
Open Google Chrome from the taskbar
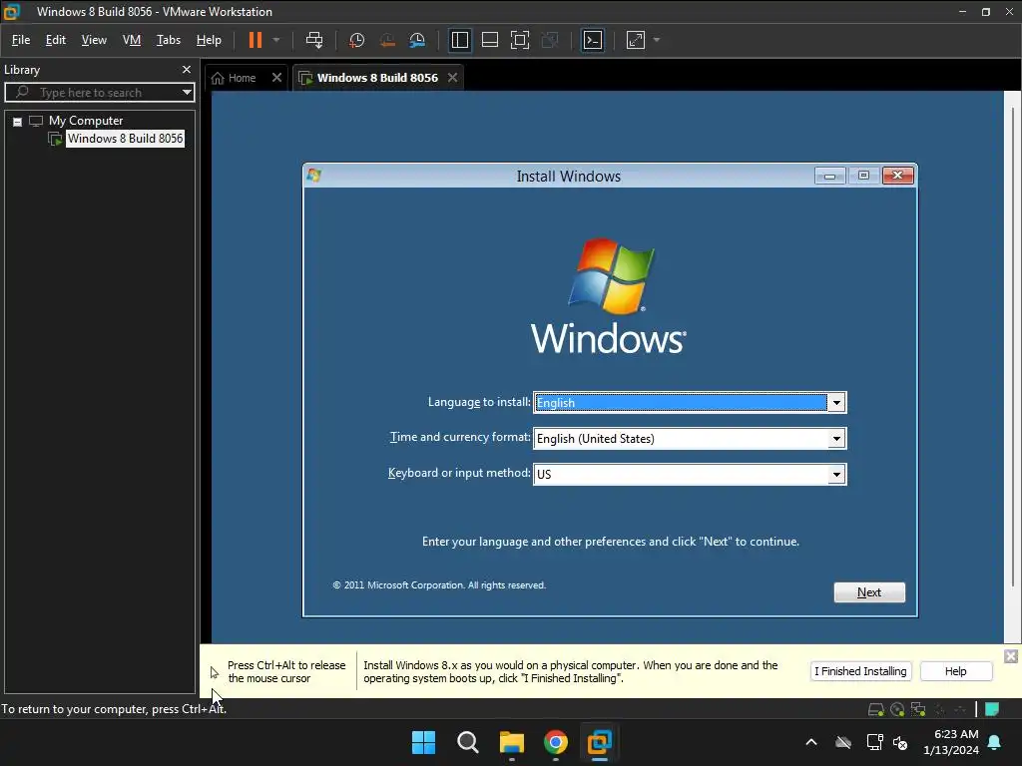pos(556,742)
